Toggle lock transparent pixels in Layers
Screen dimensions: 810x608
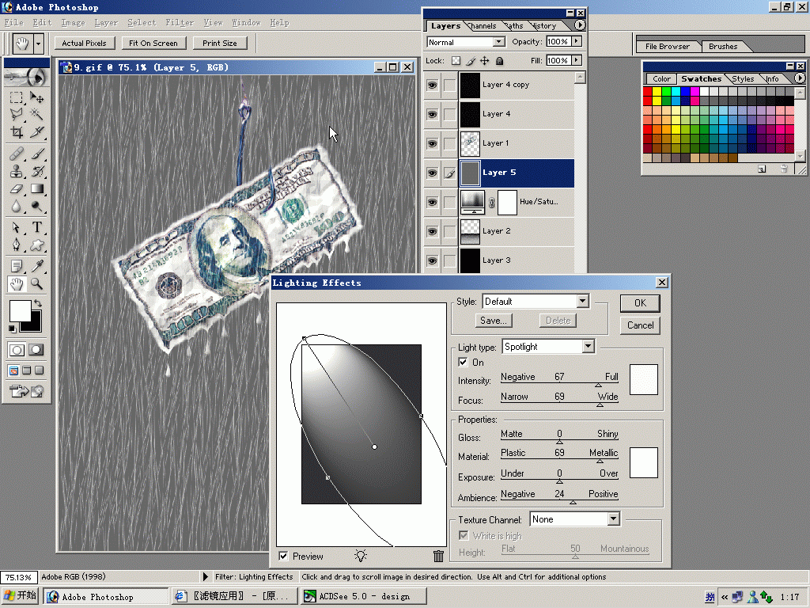[x=456, y=61]
